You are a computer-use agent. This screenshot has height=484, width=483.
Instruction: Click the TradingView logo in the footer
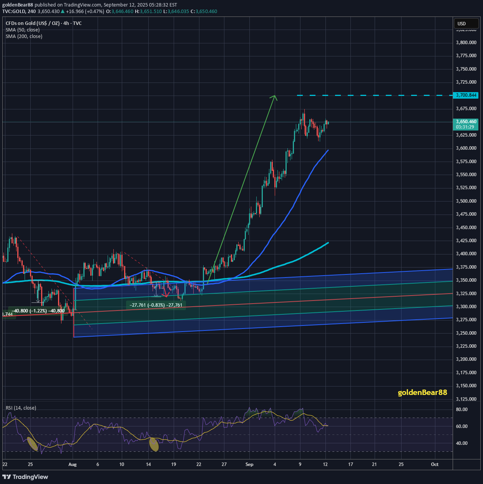pos(25,477)
